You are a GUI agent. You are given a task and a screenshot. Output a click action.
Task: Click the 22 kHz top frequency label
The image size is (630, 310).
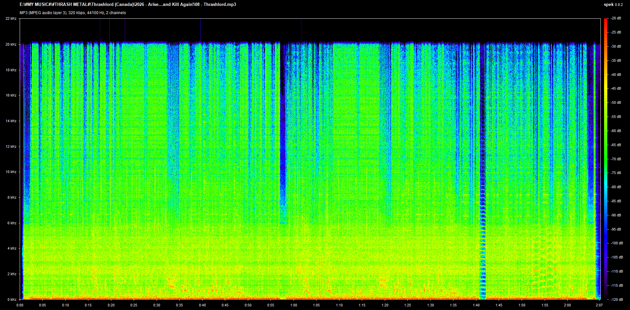coord(11,18)
